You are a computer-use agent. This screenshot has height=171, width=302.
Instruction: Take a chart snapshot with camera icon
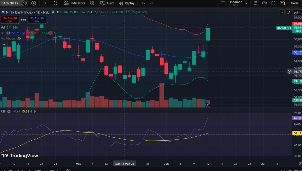tap(282, 3)
